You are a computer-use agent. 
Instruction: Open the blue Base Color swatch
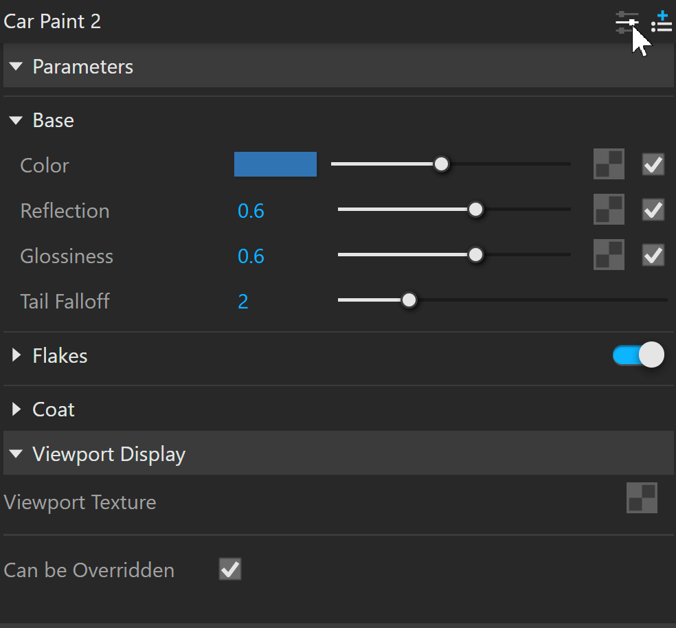(275, 164)
